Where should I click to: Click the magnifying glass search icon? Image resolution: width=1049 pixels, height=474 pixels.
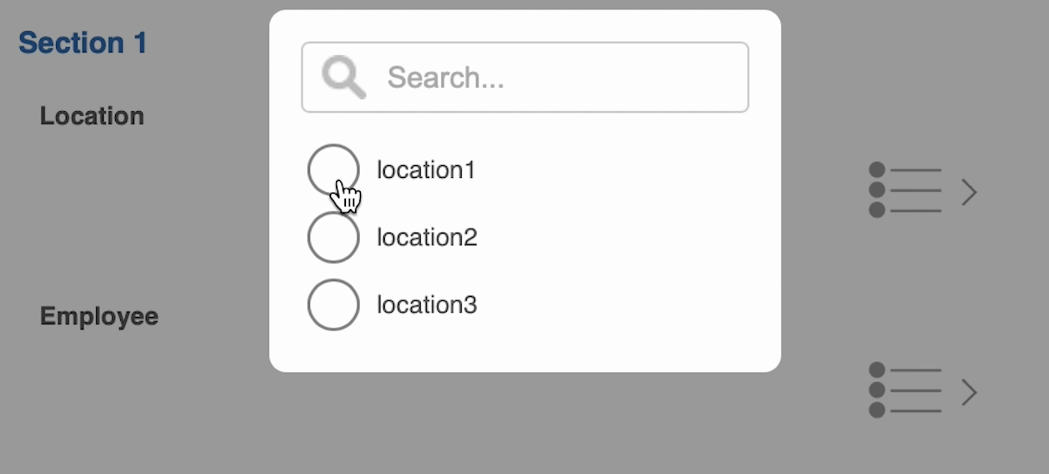(x=344, y=78)
